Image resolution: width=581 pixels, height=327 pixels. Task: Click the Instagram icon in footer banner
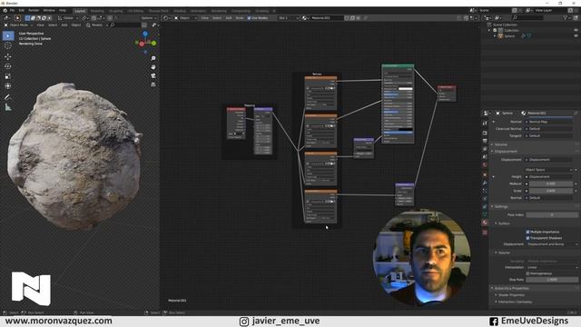pyautogui.click(x=244, y=322)
